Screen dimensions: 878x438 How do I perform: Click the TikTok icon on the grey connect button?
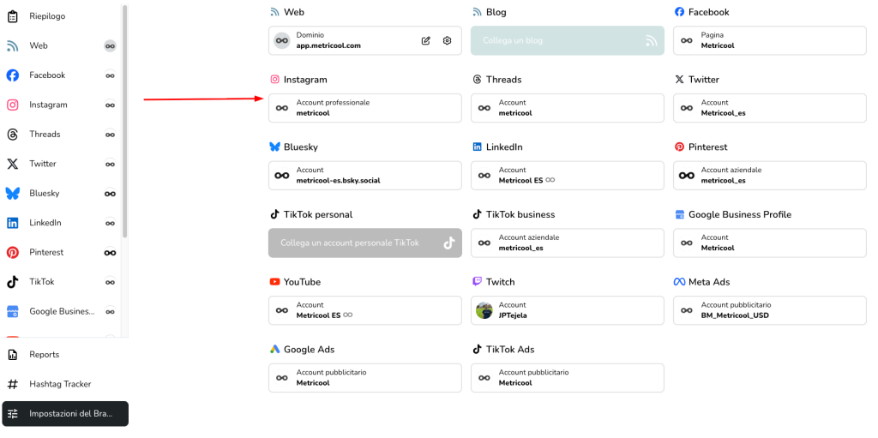point(448,243)
